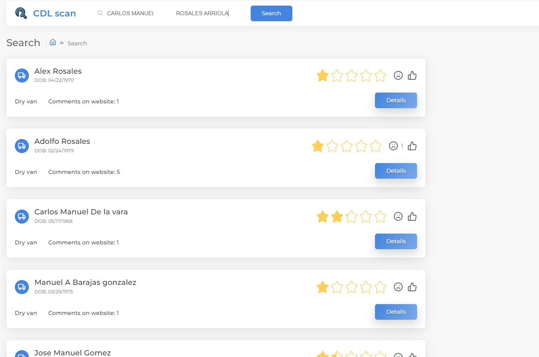Click thumbs-up icon for Adolfo Rosales

point(412,146)
